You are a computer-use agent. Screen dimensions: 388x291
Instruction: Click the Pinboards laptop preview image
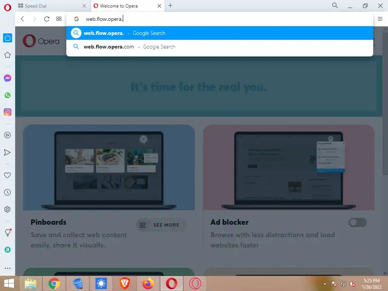[x=109, y=167]
